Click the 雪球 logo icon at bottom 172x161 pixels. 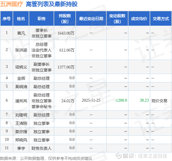(118, 156)
